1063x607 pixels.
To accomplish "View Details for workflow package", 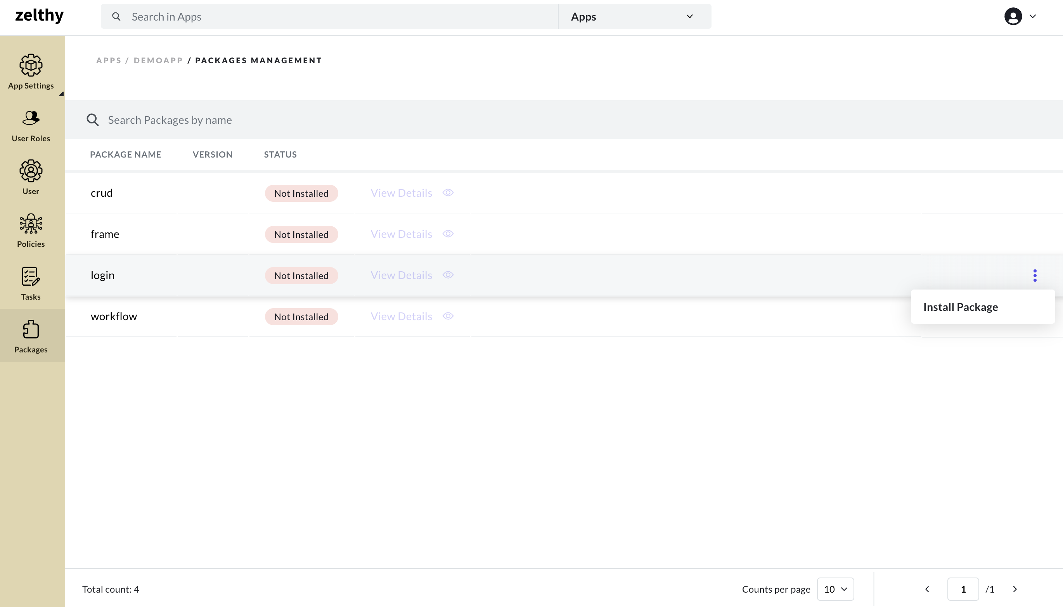I will pyautogui.click(x=401, y=316).
